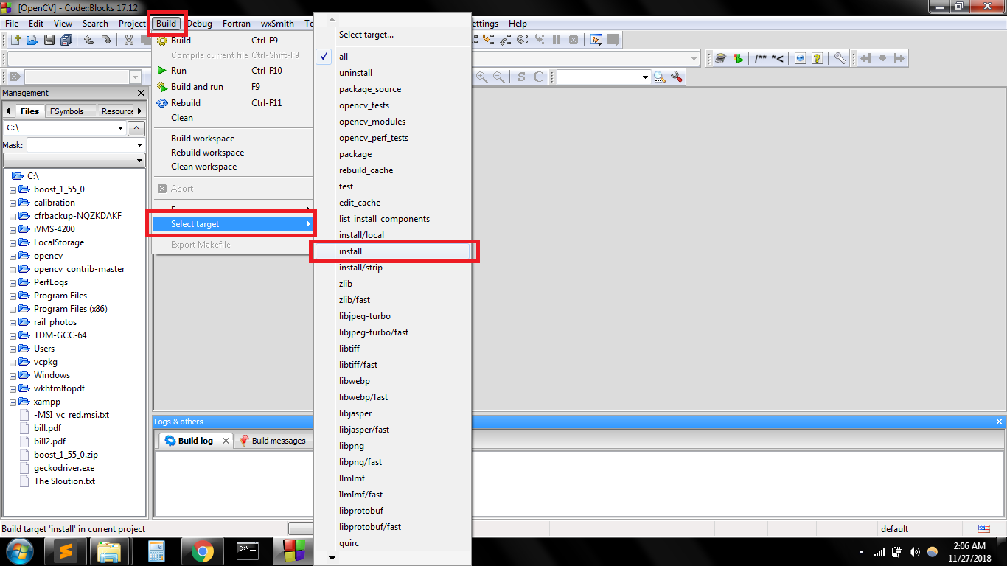
Task: Switch to the Build messages tab
Action: click(x=272, y=441)
